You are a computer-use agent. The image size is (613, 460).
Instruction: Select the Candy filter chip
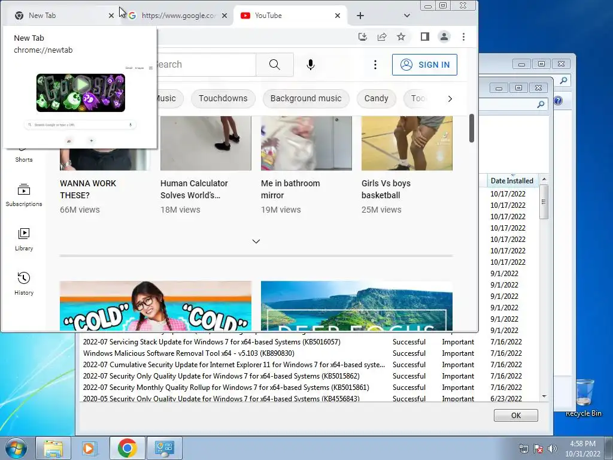(376, 99)
